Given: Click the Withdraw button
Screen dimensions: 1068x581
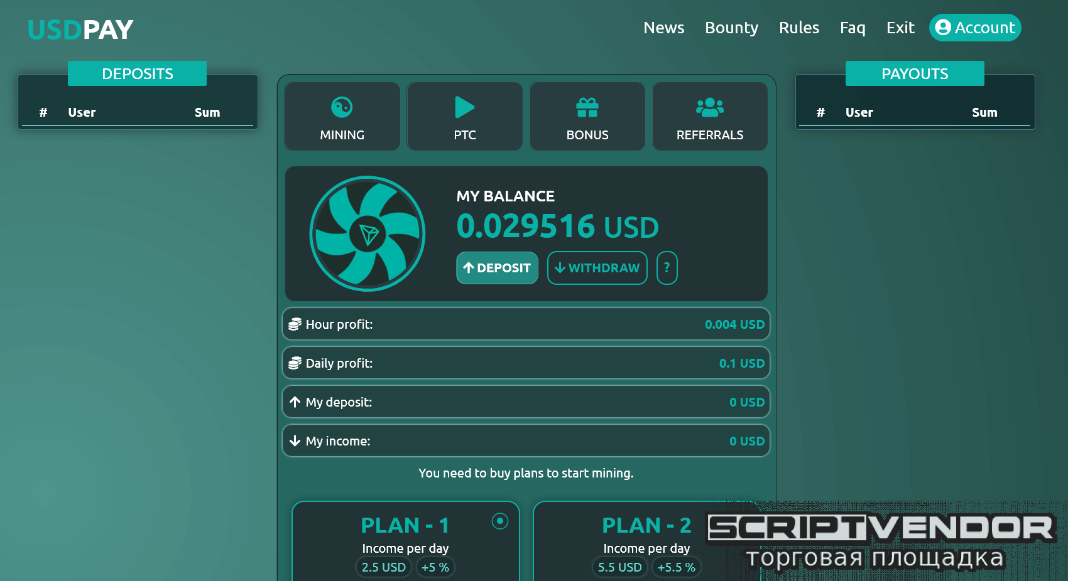Looking at the screenshot, I should click(597, 268).
